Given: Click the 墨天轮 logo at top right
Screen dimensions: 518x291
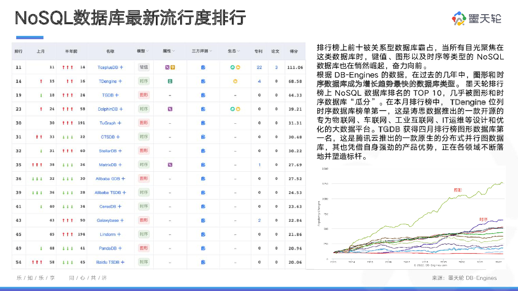Looking at the screenshot, I should [477, 19].
